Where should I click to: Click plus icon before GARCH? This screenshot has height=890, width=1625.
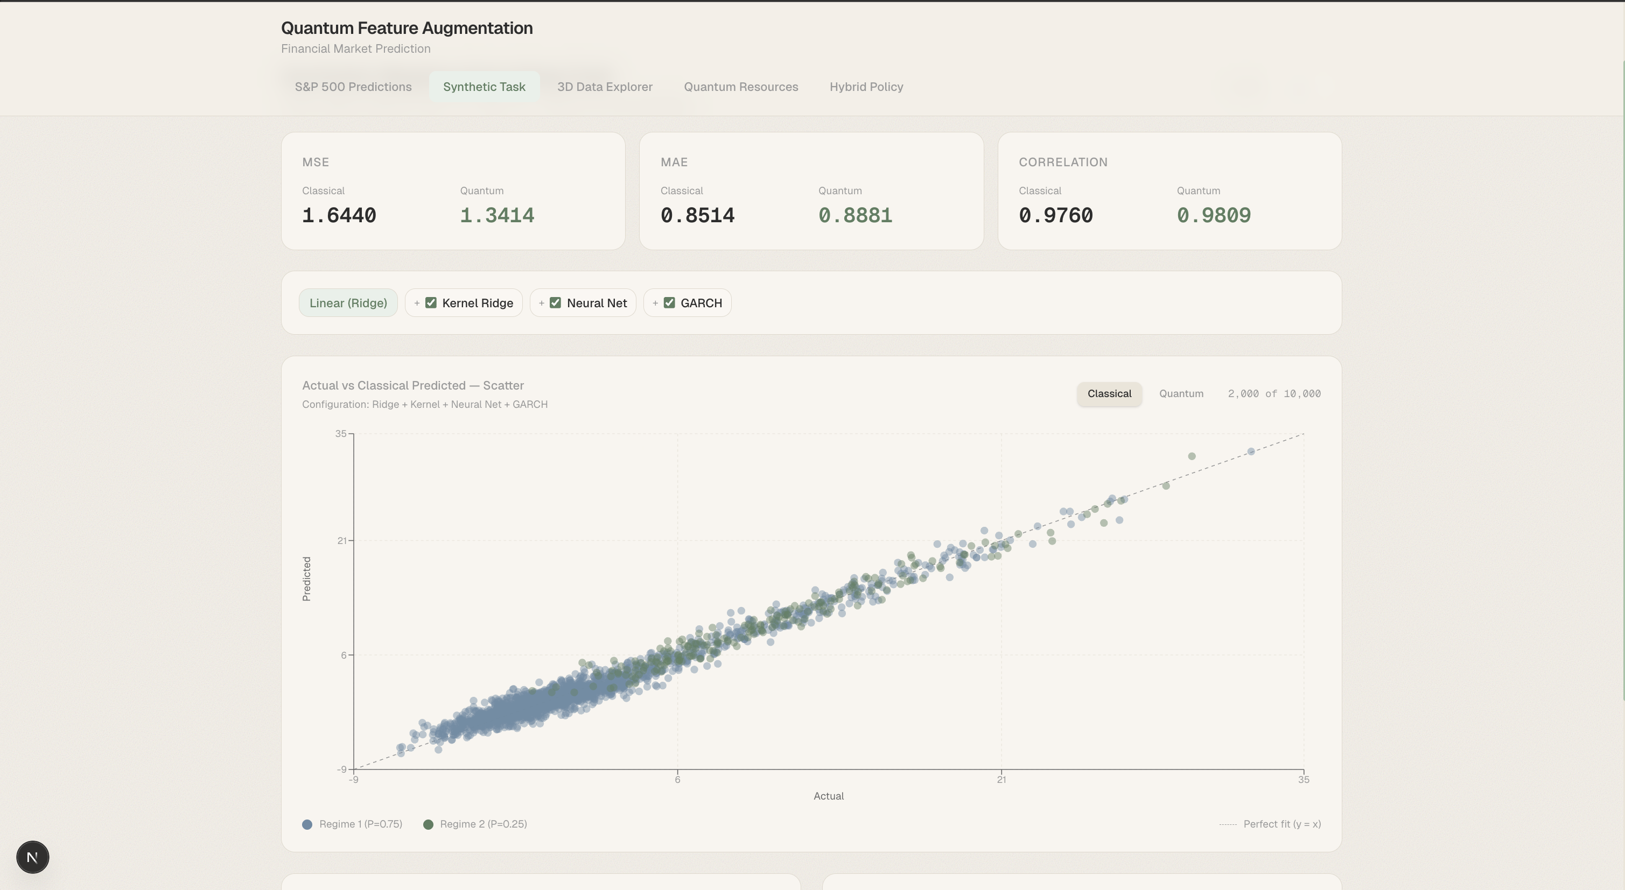point(655,303)
